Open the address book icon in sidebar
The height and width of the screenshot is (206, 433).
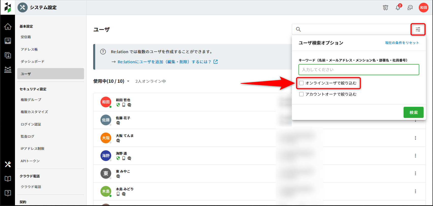click(8, 55)
